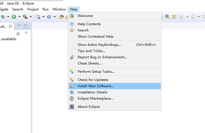Select Install New Software...
Viewport: 205px width, 133px height.
tap(115, 86)
